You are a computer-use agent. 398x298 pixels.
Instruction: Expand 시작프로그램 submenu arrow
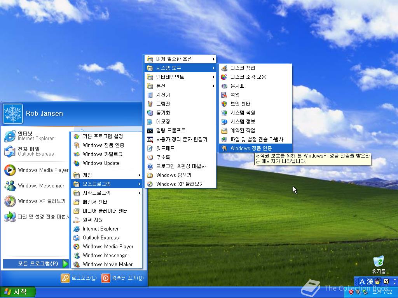tap(140, 193)
